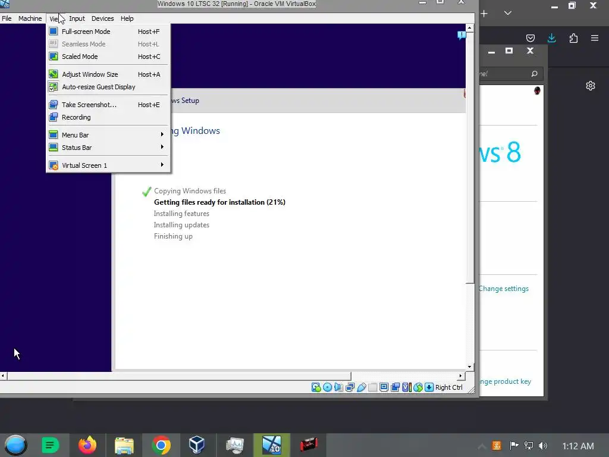Screen dimensions: 609x457
Task: Click the product key link in background window
Action: (506, 381)
